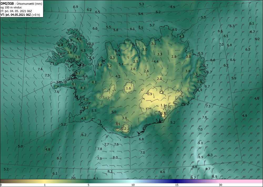Click the '(+0 h)' forecast offset
Screen dimensions: 263x187
tap(36, 15)
